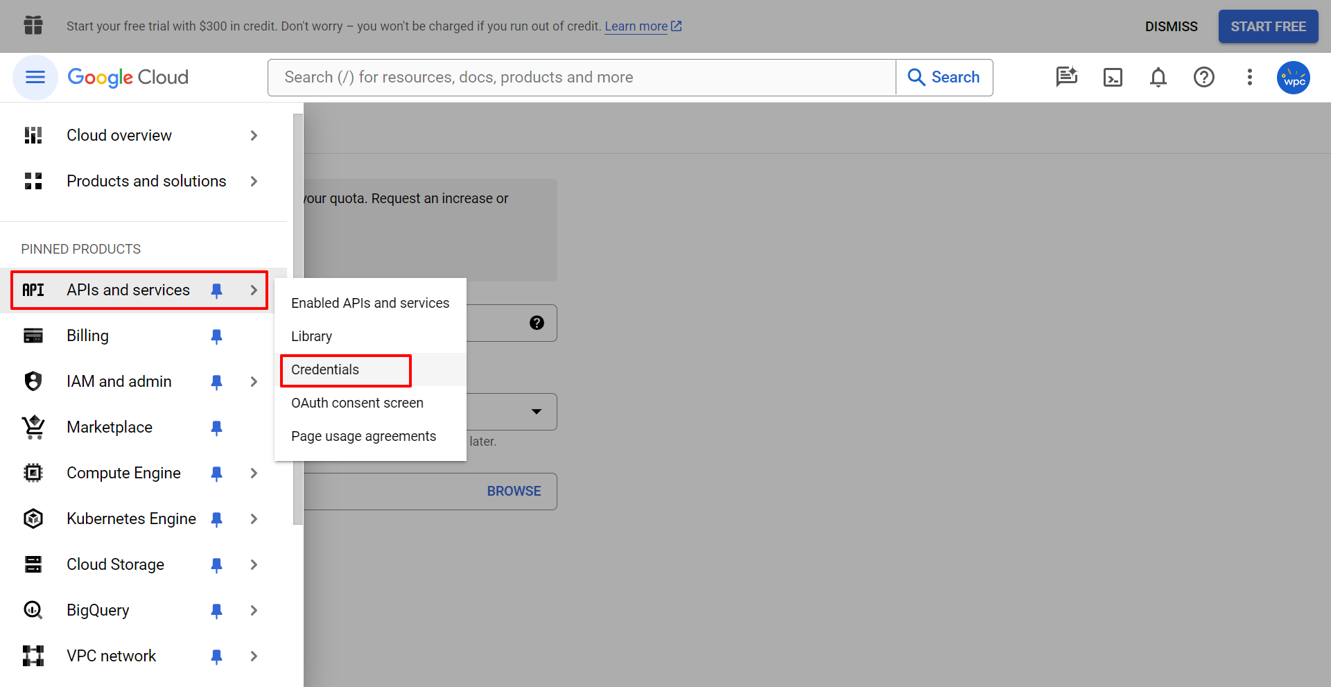1331x687 pixels.
Task: Expand VPC network chevron
Action: [254, 656]
